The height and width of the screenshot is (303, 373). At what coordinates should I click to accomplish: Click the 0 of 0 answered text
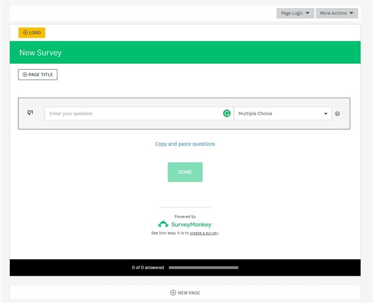148,268
